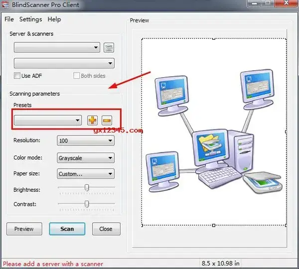Click the 'Scanning parameters' group label
299x269 pixels.
(34, 94)
